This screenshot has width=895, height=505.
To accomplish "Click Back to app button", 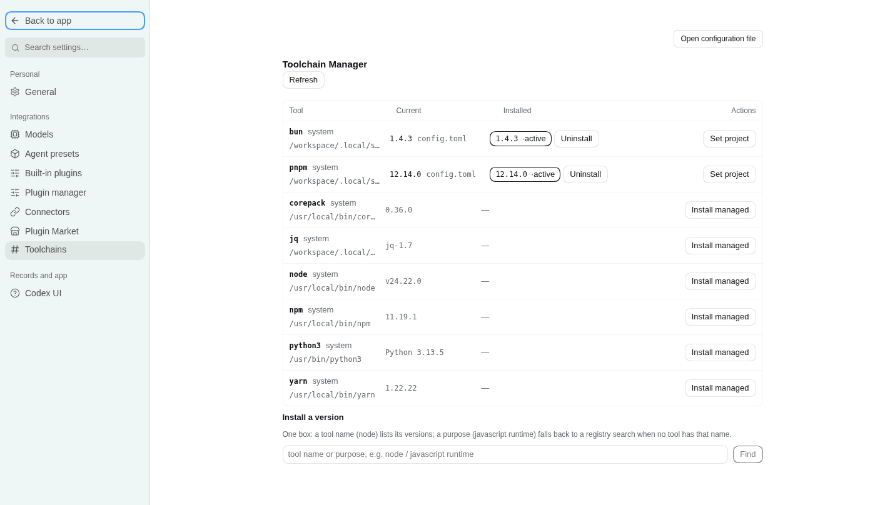I will pyautogui.click(x=75, y=21).
